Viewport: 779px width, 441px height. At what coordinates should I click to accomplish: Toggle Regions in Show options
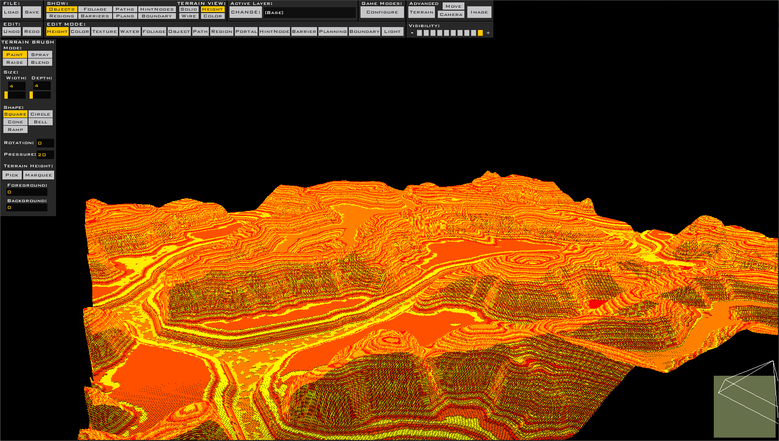tap(62, 16)
